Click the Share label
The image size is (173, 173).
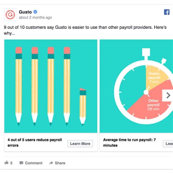(60, 163)
